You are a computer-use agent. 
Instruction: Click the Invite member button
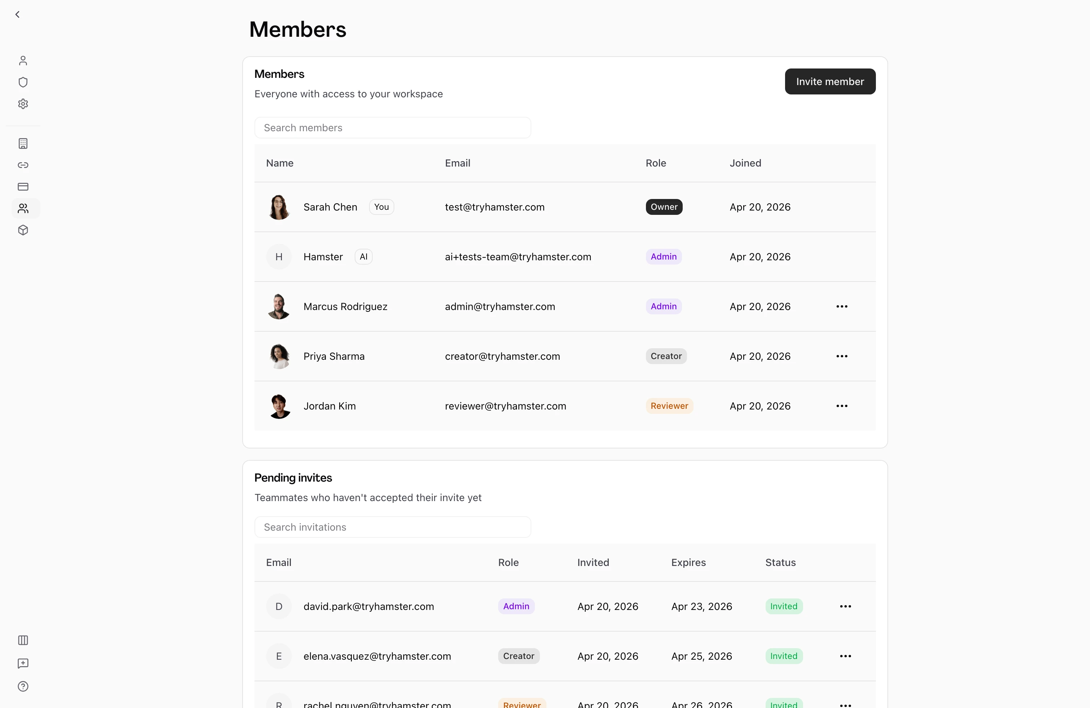click(x=830, y=81)
